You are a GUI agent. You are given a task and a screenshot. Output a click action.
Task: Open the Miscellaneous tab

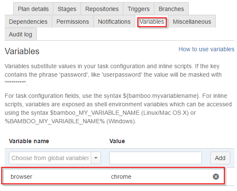[x=192, y=22]
